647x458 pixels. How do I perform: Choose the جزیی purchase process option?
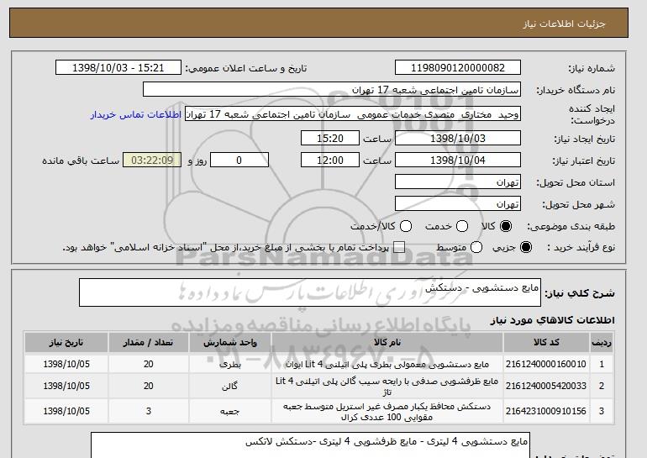[526, 247]
